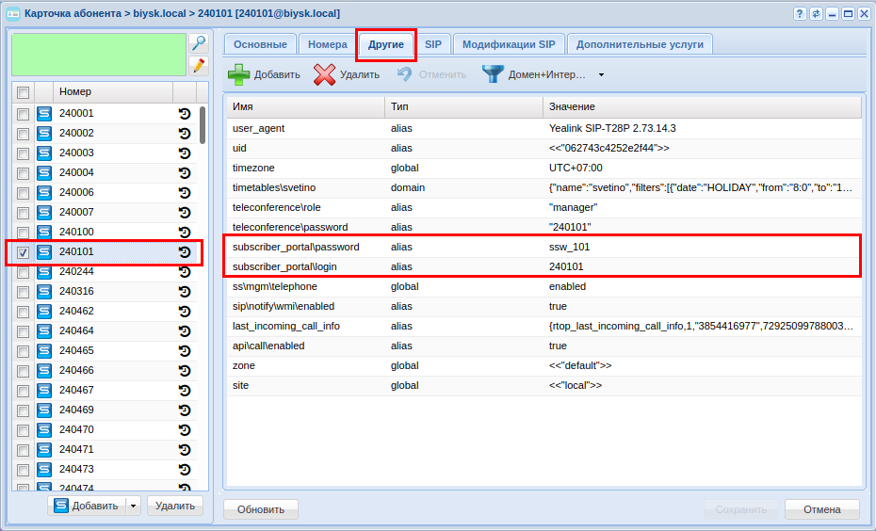Click the history icon for number 240244

point(185,271)
